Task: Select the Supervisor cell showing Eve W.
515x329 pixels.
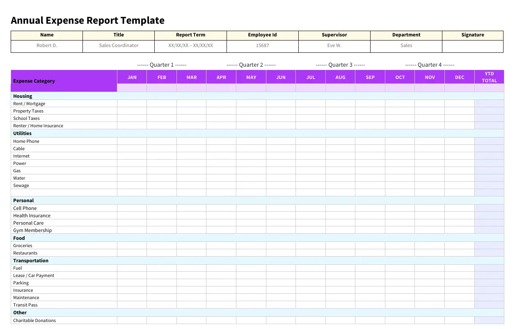Action: (x=334, y=45)
